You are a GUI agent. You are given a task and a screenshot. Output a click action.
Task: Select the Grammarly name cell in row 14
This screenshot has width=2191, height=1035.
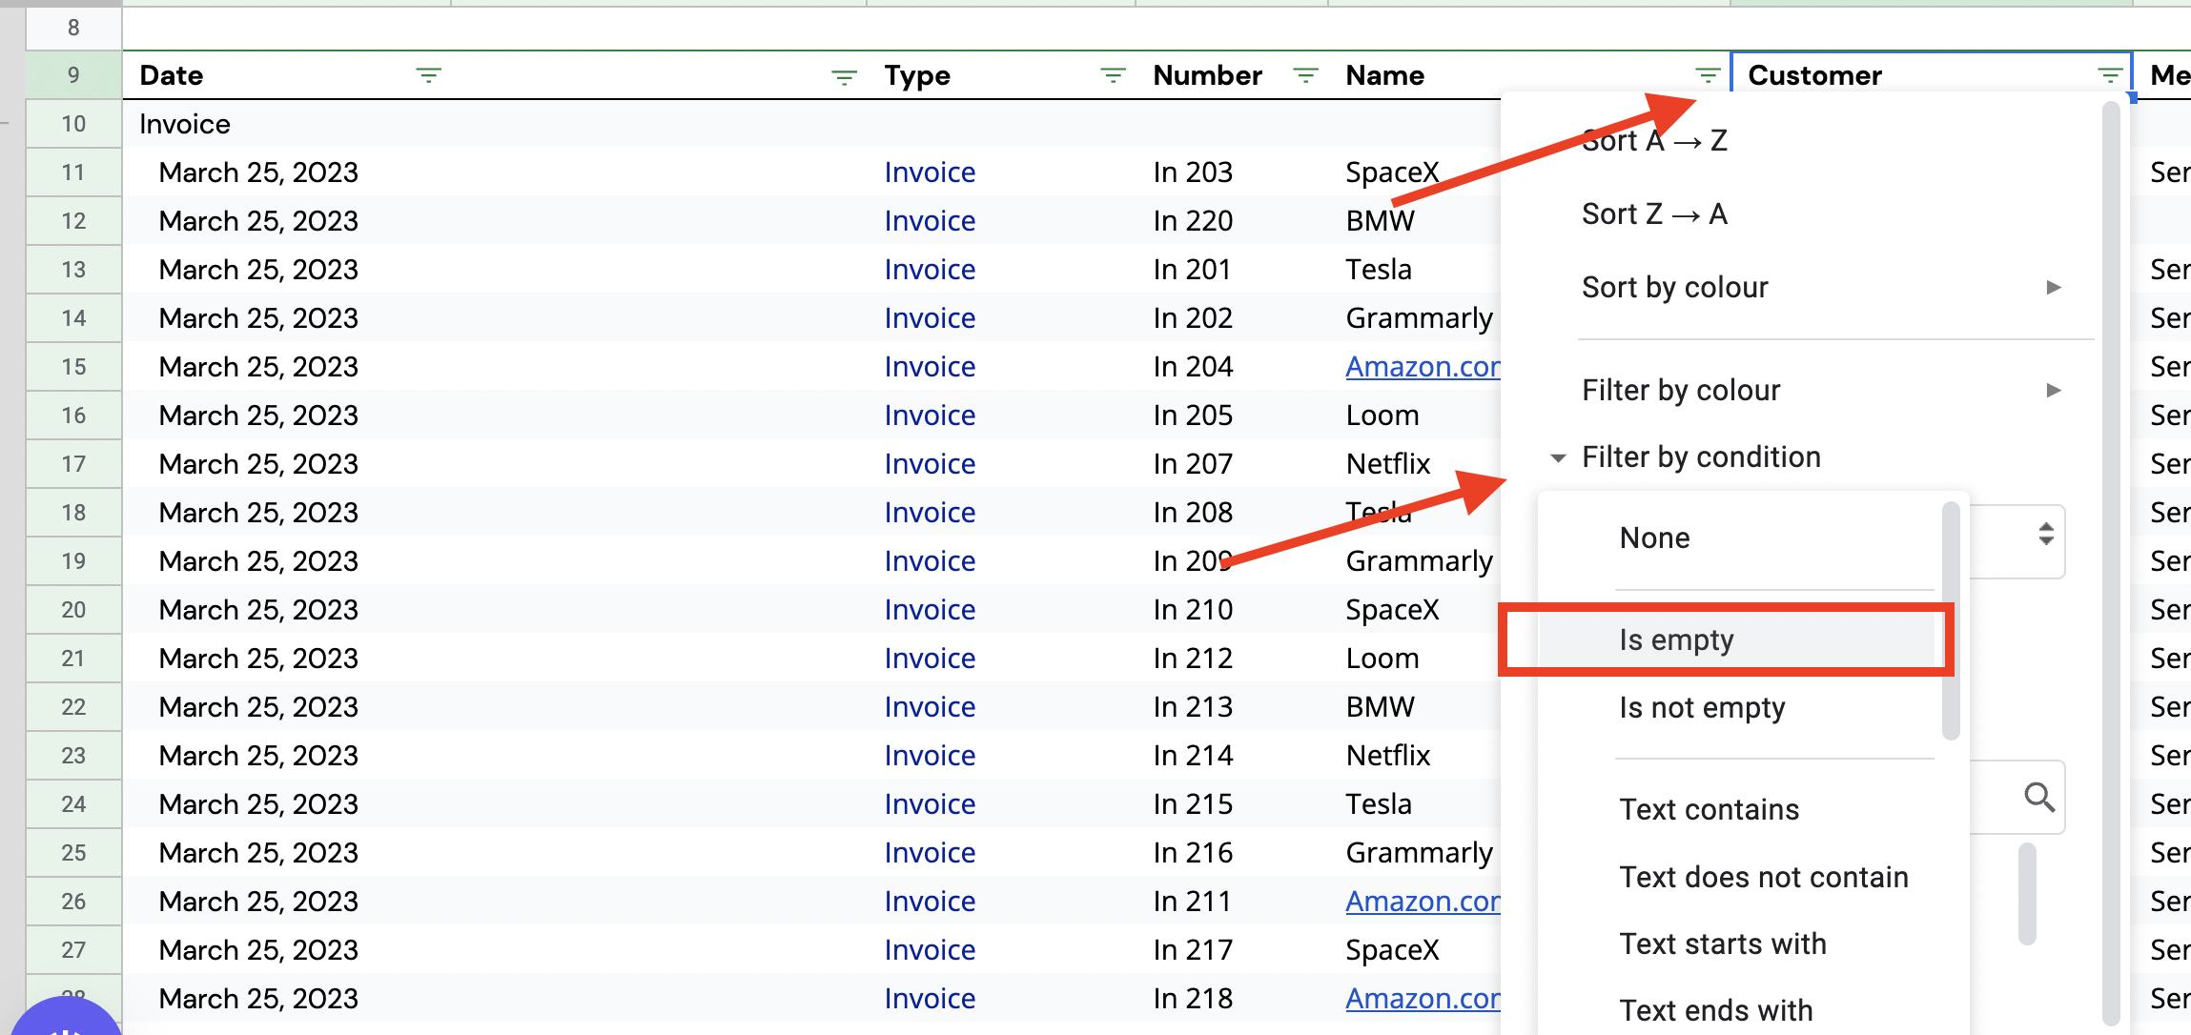click(x=1420, y=318)
